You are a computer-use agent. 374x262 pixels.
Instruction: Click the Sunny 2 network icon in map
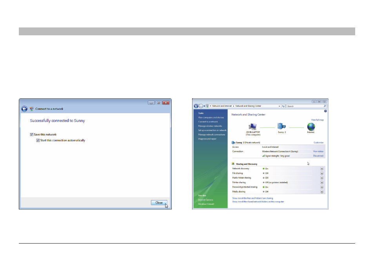point(281,126)
